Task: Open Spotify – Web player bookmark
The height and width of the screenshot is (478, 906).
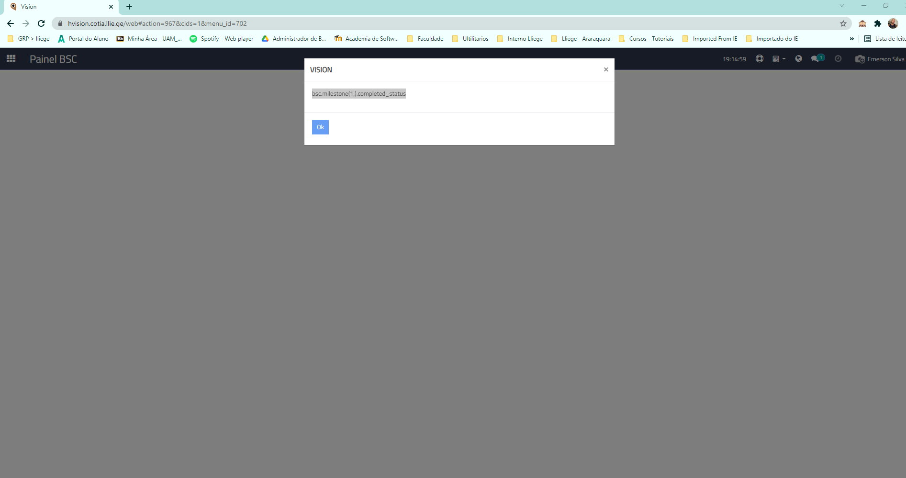Action: 222,39
